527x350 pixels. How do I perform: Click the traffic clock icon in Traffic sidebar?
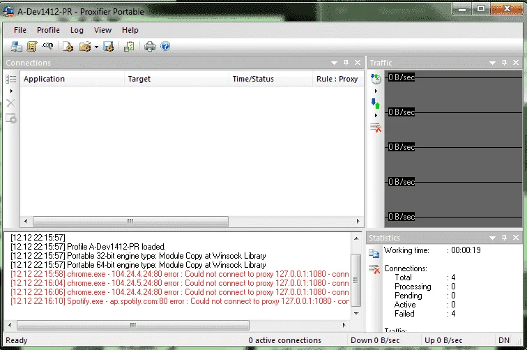pos(376,79)
